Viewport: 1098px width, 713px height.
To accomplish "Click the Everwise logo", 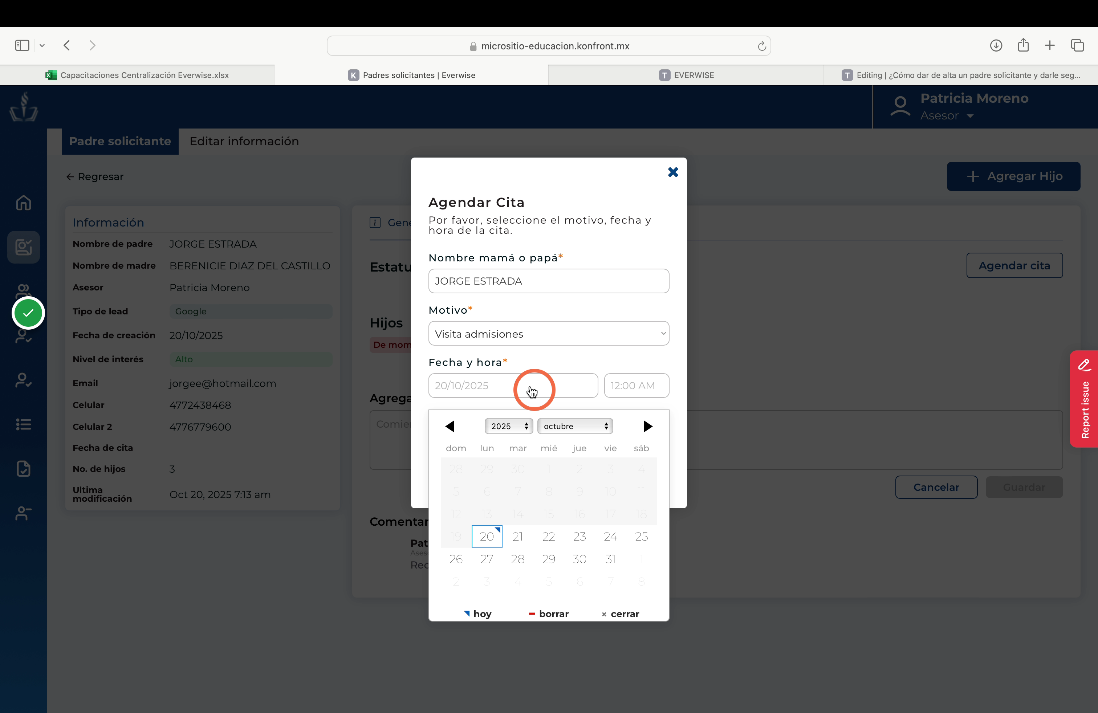I will tap(24, 106).
